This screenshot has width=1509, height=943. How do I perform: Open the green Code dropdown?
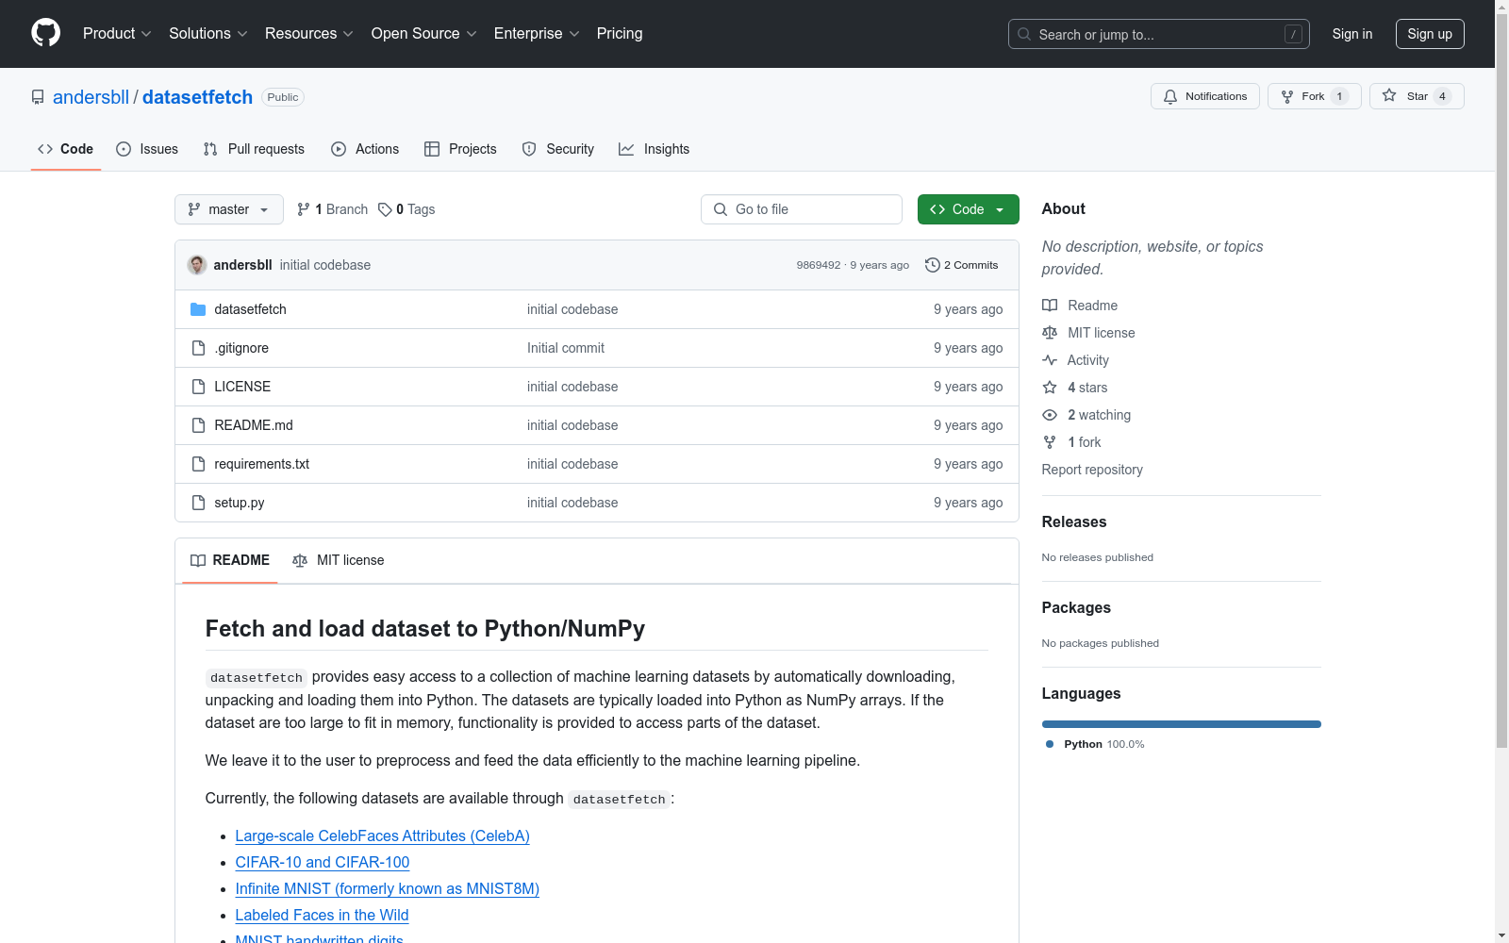968,209
